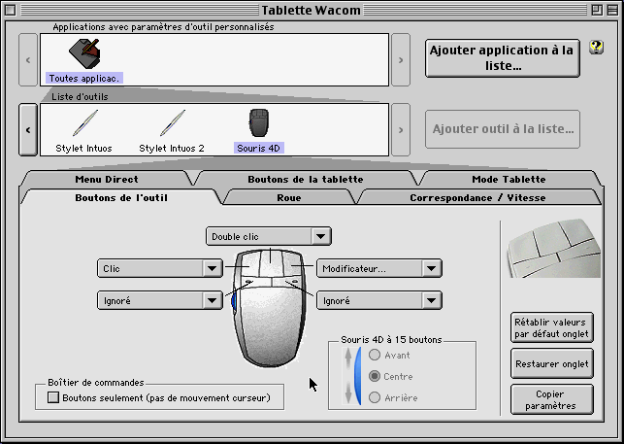Click Restaurer onglet button
The image size is (624, 444).
coord(552,363)
